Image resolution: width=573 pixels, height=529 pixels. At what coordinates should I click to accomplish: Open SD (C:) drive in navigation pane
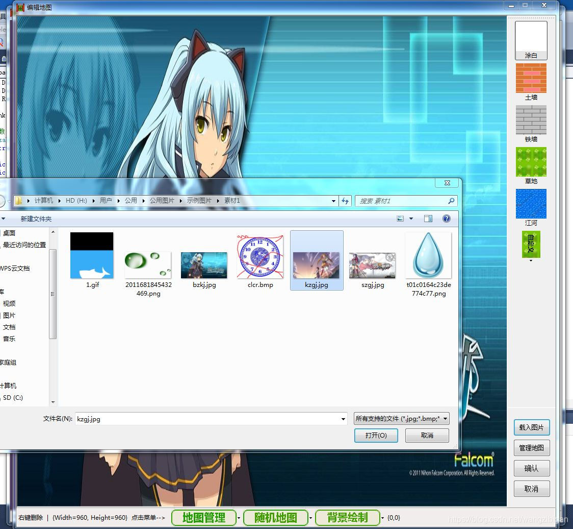tap(13, 398)
